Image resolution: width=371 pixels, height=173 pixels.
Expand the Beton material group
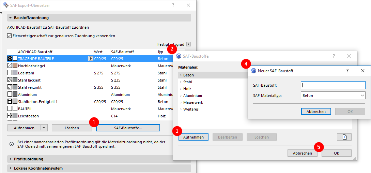(181, 75)
